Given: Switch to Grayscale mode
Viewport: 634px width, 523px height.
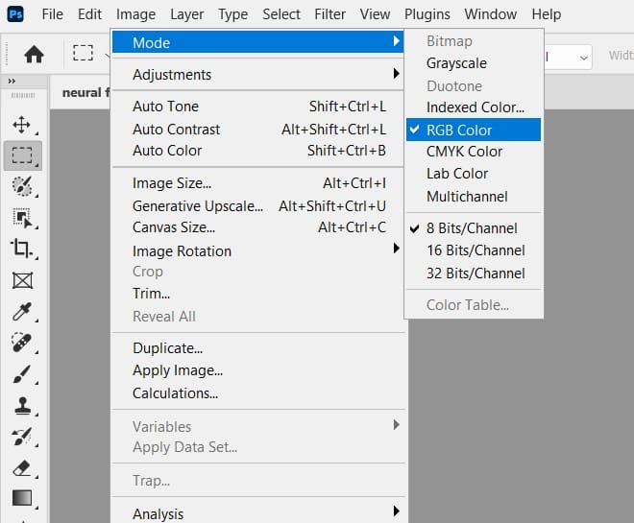Looking at the screenshot, I should coord(473,63).
